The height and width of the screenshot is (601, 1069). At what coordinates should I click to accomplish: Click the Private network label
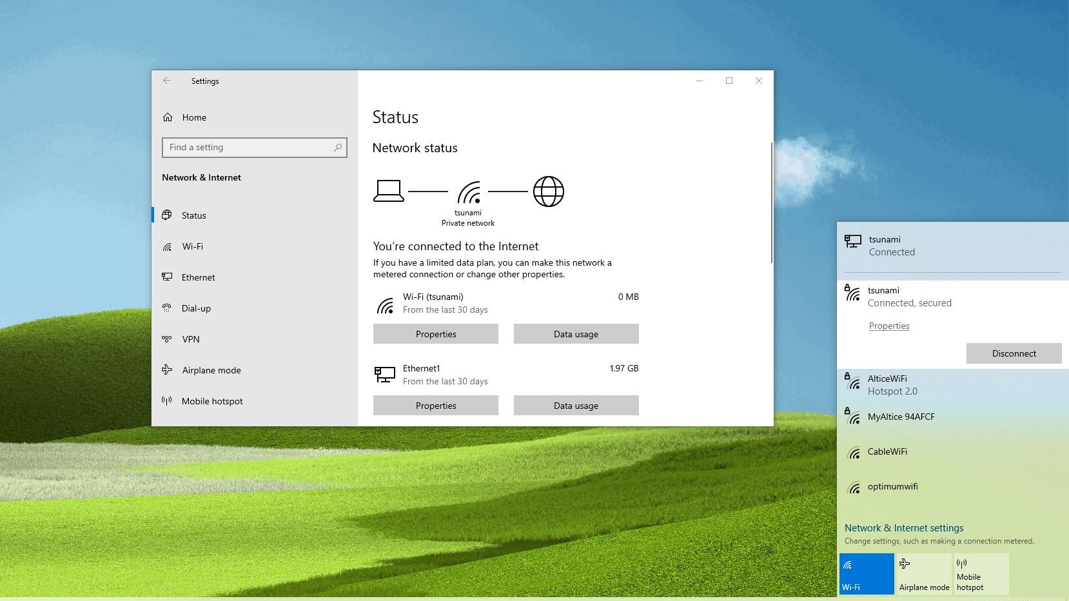(x=468, y=223)
